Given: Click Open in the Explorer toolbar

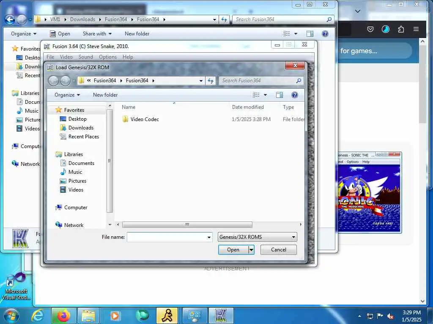Looking at the screenshot, I should [x=60, y=34].
